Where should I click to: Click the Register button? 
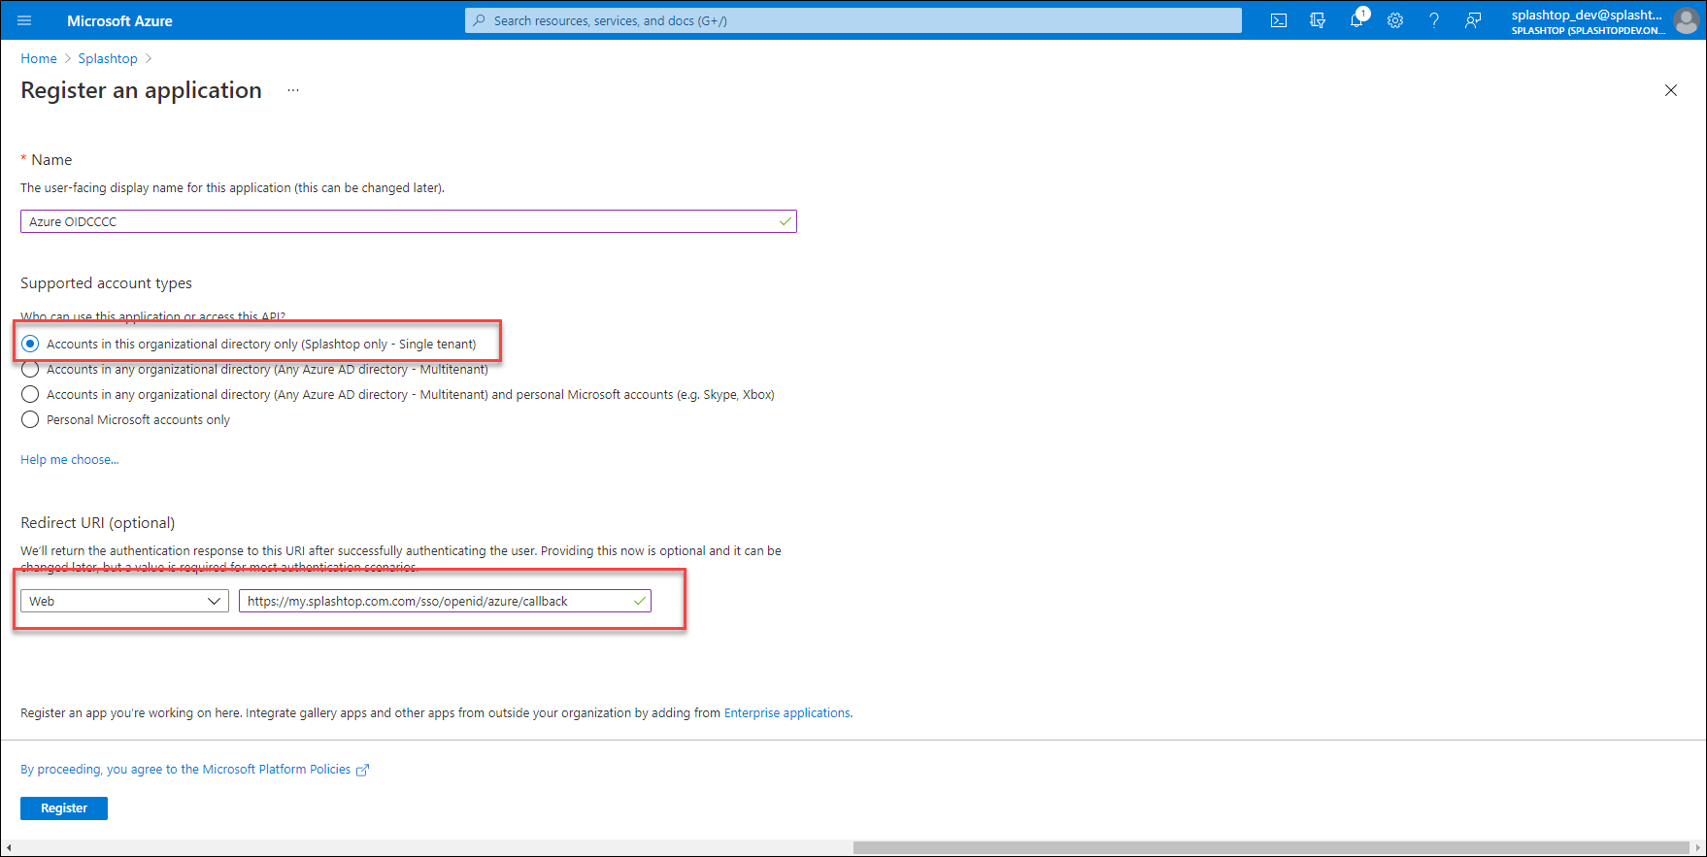64,808
